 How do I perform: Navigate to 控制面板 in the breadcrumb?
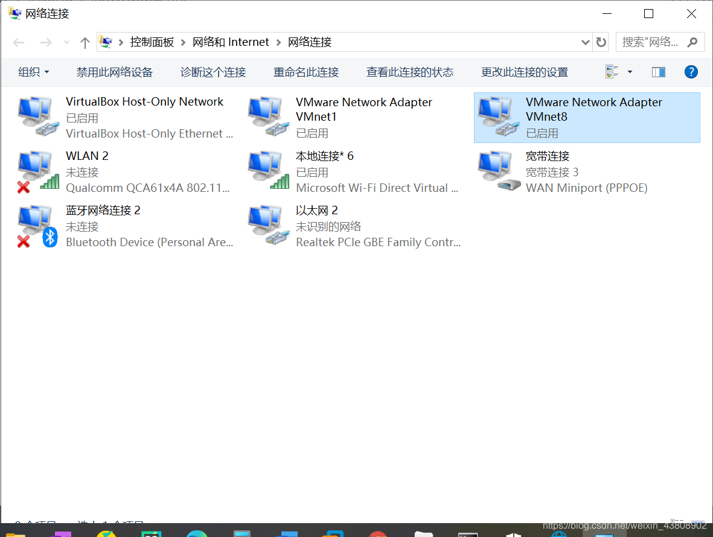pyautogui.click(x=152, y=42)
